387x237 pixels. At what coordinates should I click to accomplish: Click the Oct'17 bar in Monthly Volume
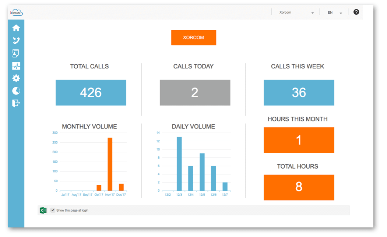(99, 188)
